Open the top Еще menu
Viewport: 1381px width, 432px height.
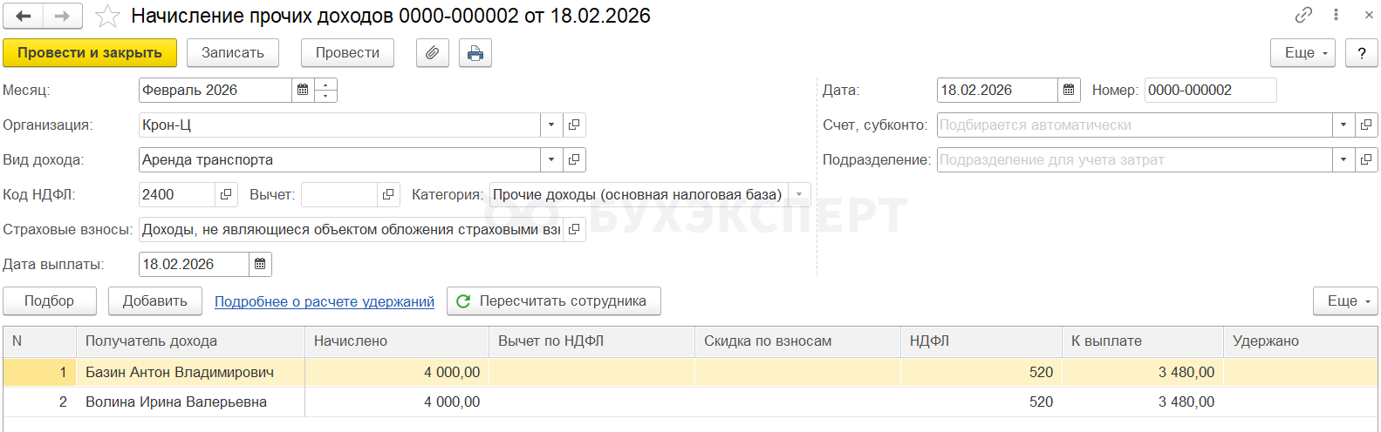[1303, 53]
